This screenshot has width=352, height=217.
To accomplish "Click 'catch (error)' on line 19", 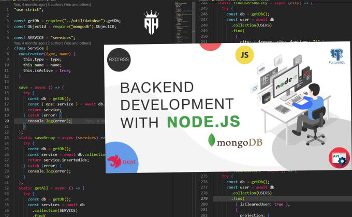I will (x=42, y=115).
